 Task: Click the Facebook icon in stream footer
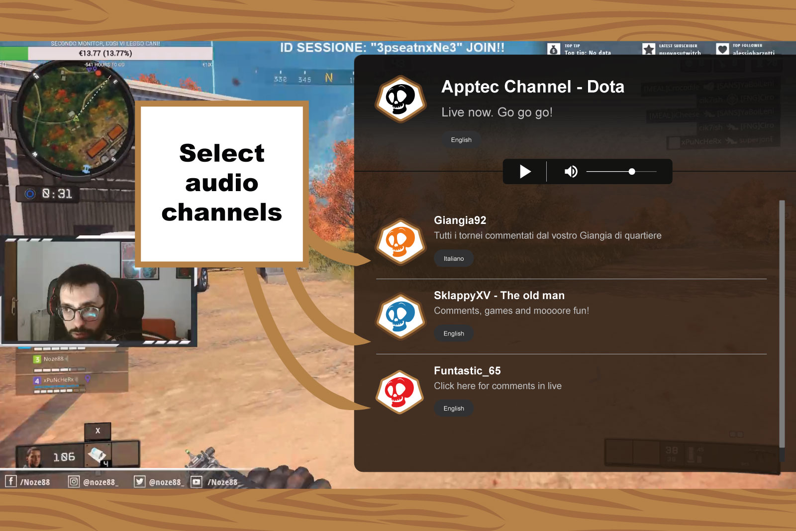[11, 481]
